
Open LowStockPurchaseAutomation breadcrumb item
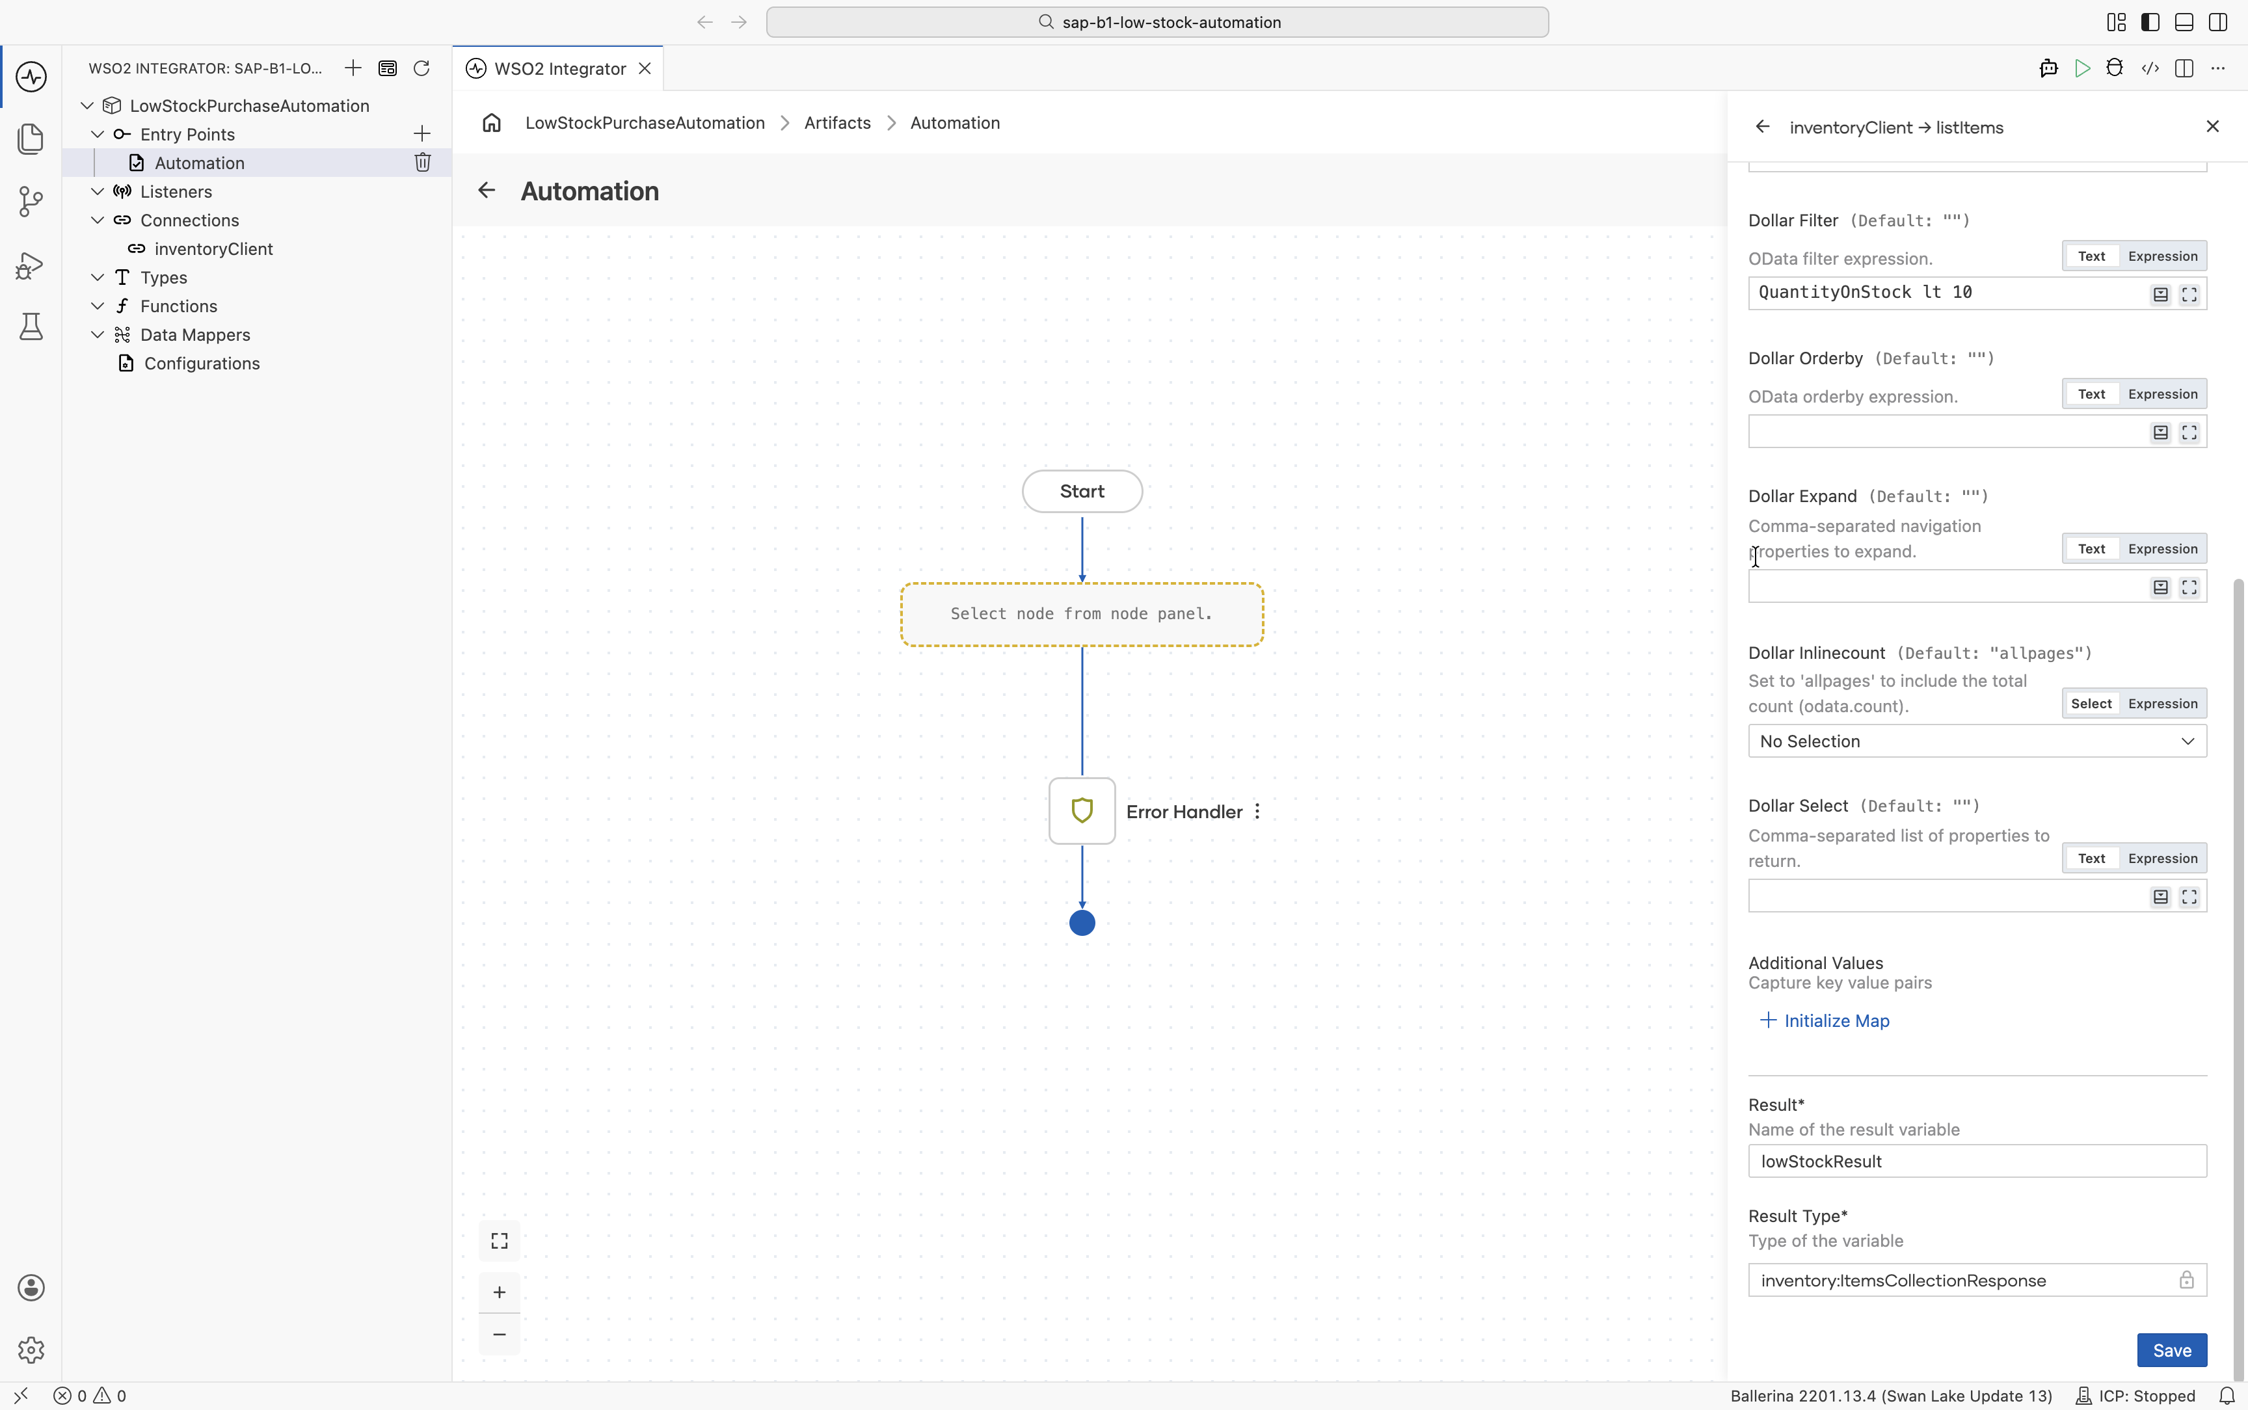click(x=645, y=123)
